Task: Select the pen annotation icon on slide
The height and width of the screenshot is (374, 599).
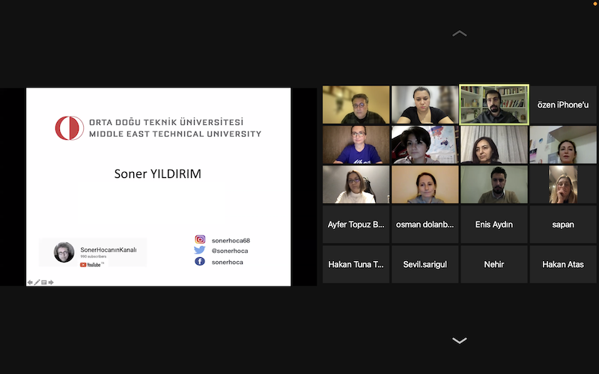Action: (x=37, y=282)
